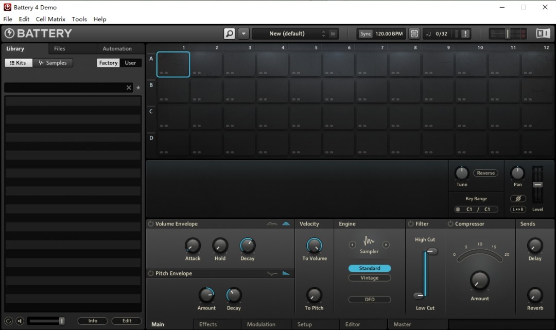Click the Level fader handle
The image size is (556, 330).
[x=537, y=184]
